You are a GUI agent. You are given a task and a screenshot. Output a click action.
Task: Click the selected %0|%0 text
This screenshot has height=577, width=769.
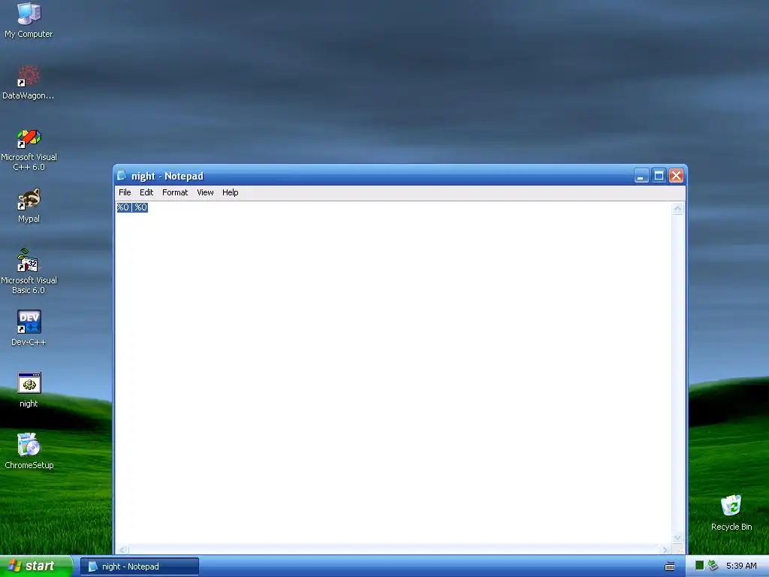coord(132,207)
